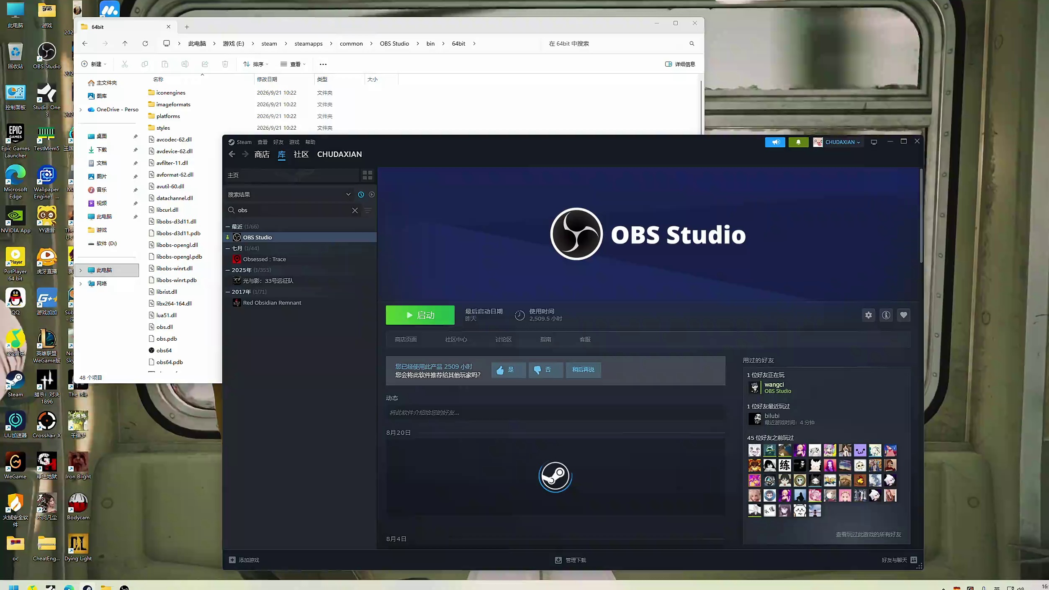Open the 好友 menu in Steam
The height and width of the screenshot is (590, 1049).
pos(278,142)
